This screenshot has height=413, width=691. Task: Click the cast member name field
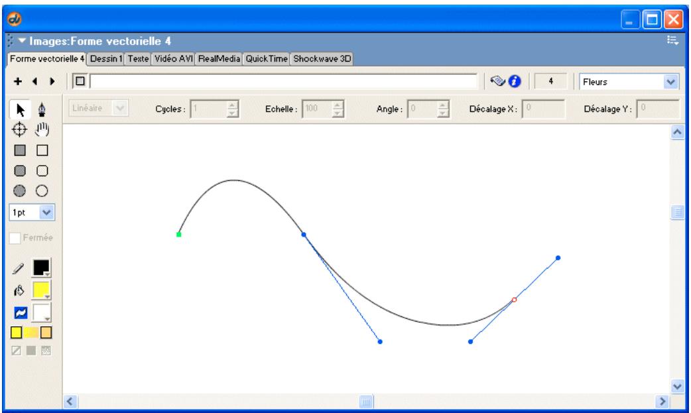(283, 81)
